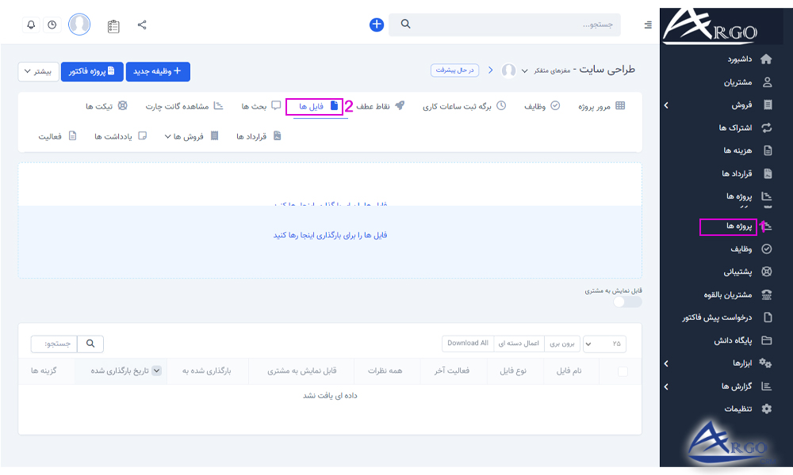The height and width of the screenshot is (475, 793).
Task: Click the Download All button
Action: pyautogui.click(x=467, y=344)
